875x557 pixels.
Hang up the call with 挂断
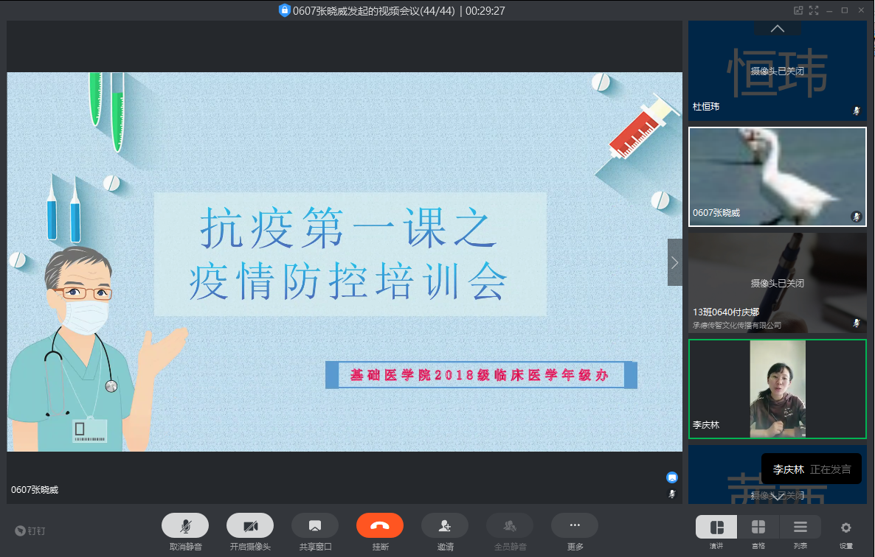click(380, 525)
